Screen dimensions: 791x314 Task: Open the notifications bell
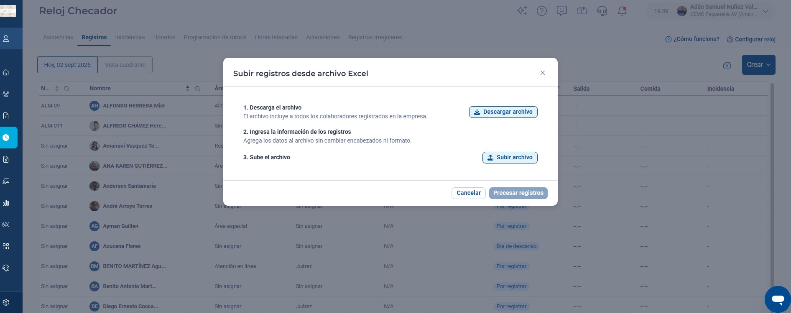(x=622, y=11)
